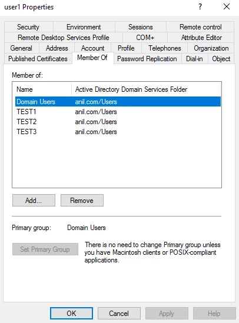Click the Remove button
The height and width of the screenshot is (323, 239).
click(x=82, y=200)
